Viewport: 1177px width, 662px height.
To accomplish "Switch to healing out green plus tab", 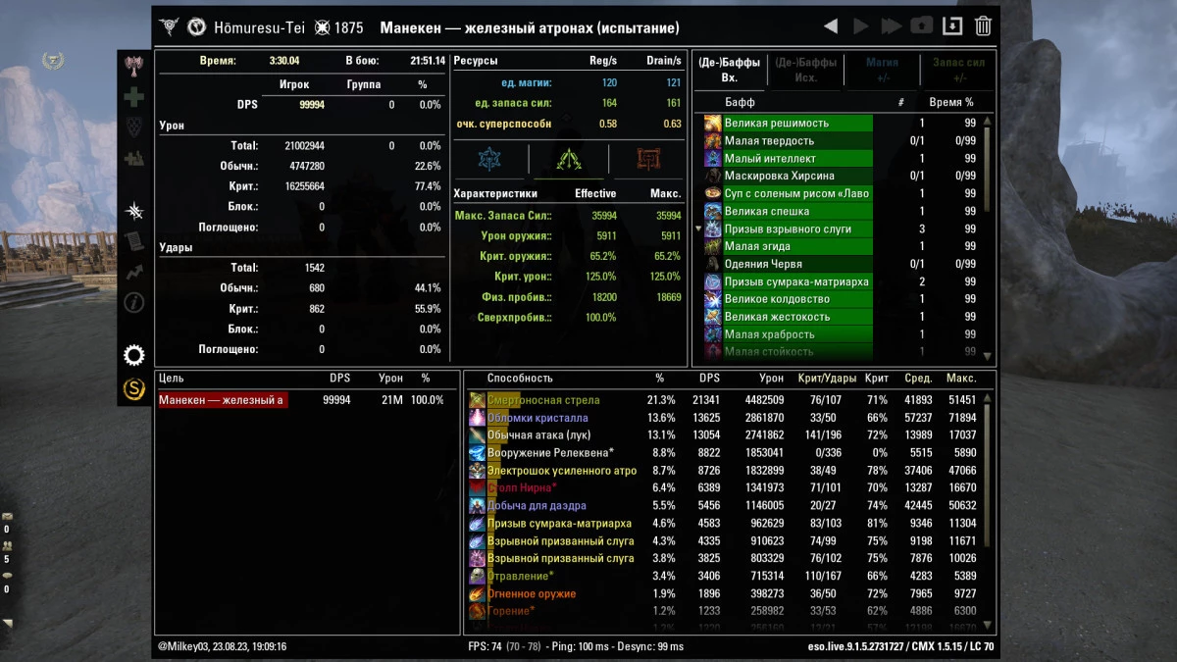I will 134,97.
